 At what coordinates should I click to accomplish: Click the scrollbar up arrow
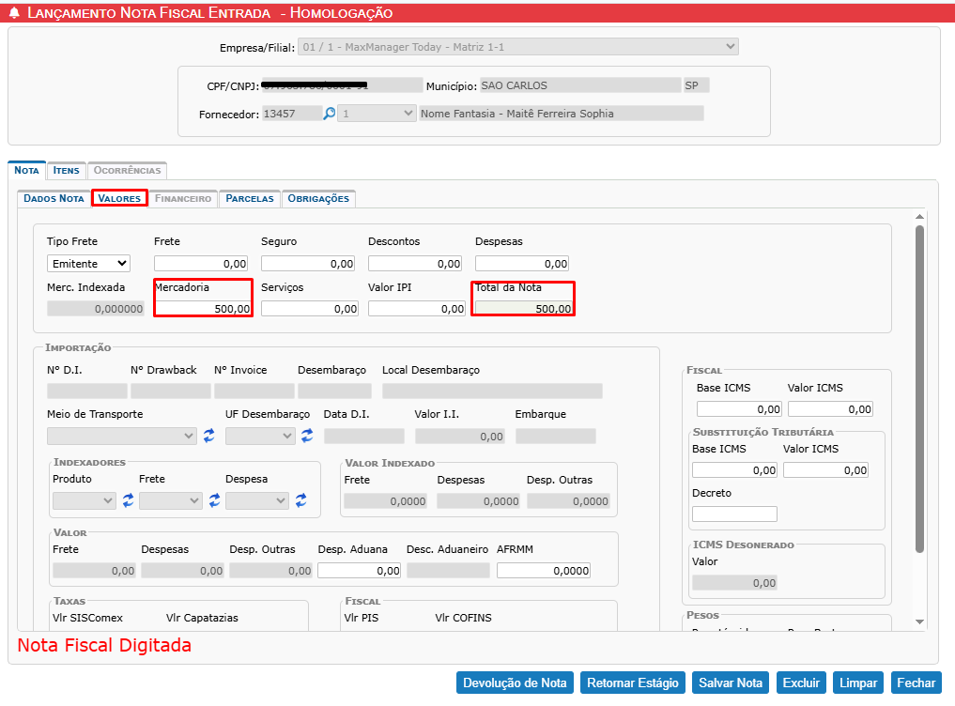tap(919, 217)
